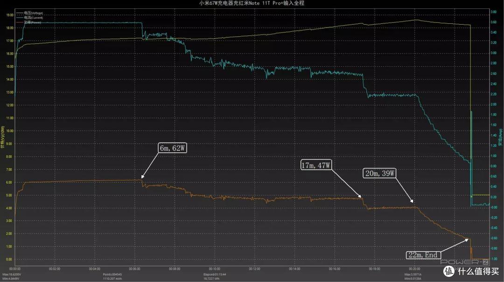Viewport: 504px width, 282px height.
Task: Click the 0.00 tick on left axis
Action: click(x=9, y=260)
